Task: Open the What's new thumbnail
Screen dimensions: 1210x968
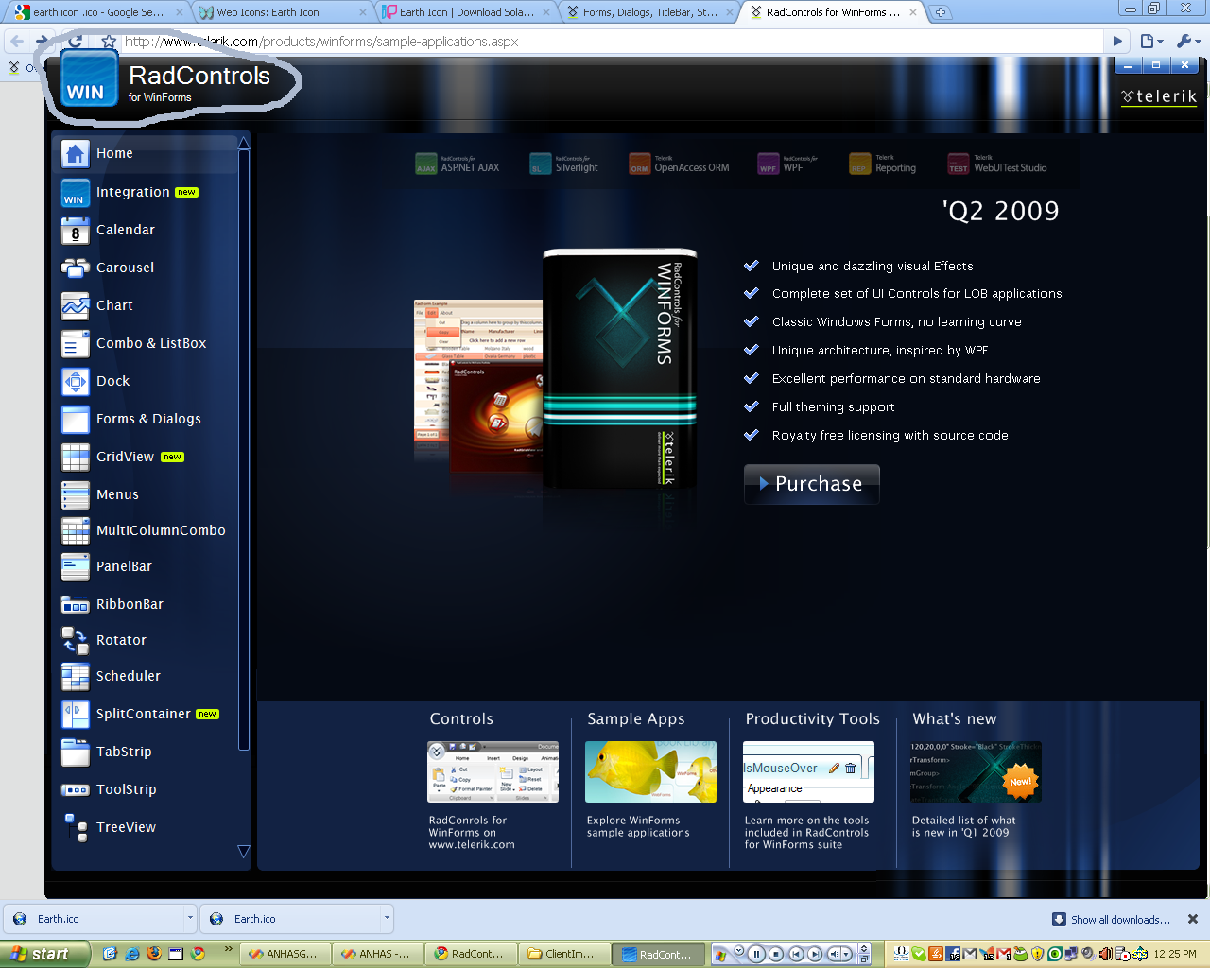Action: [x=976, y=772]
